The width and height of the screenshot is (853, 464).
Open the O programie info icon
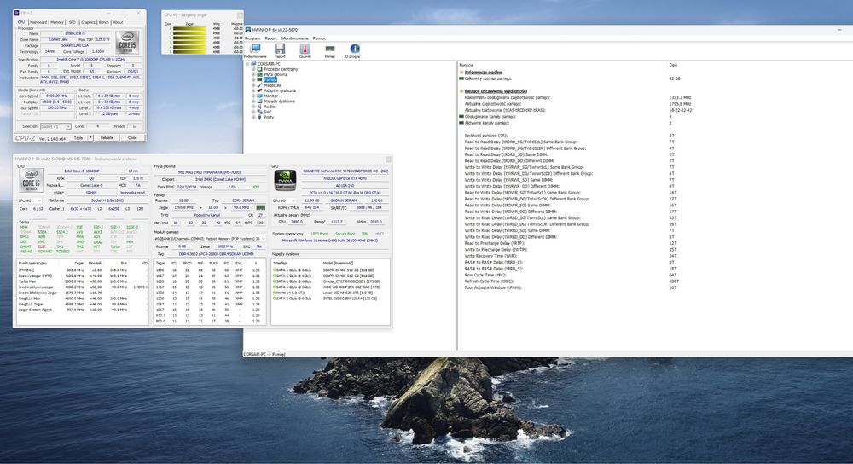[355, 49]
